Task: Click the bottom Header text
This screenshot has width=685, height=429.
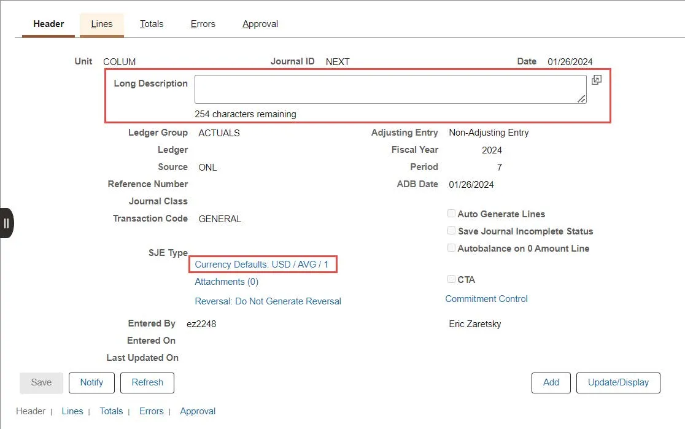Action: tap(31, 411)
